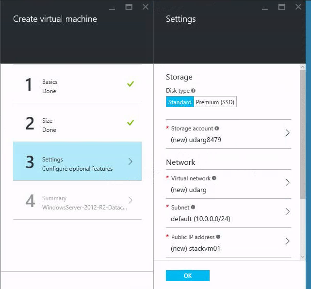Viewport: 311px width, 289px height.
Task: Click the green checkmark beside Basics
Action: (130, 84)
